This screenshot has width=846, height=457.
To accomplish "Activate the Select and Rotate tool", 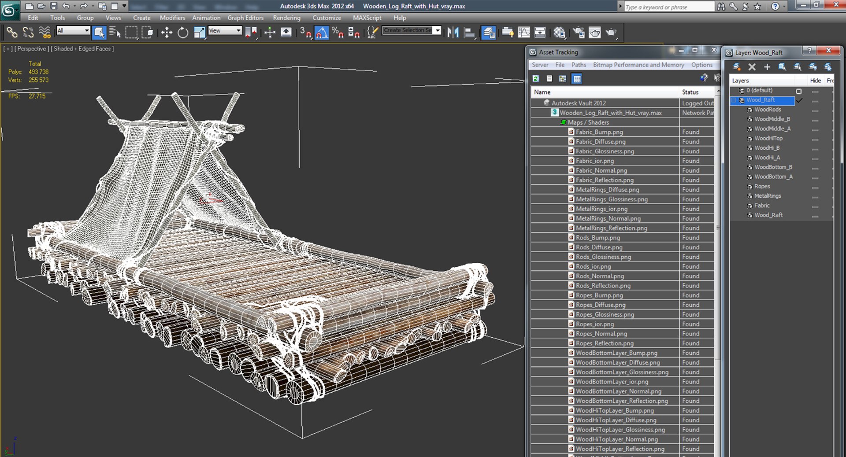I will point(182,33).
